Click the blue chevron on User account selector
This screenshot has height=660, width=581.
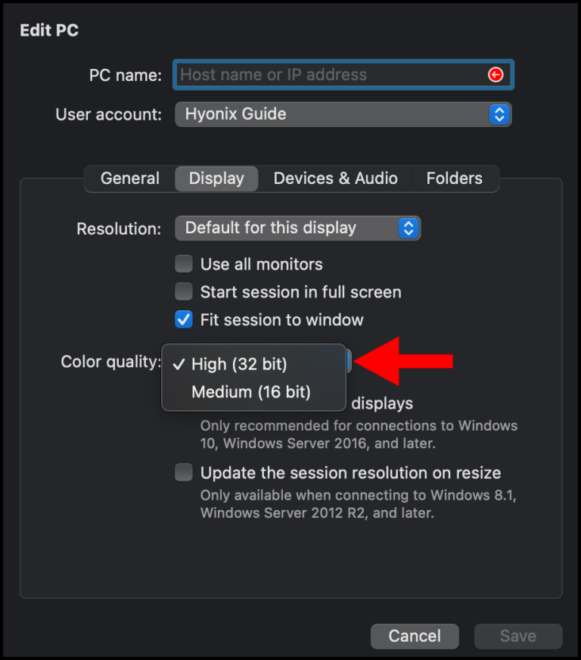499,114
